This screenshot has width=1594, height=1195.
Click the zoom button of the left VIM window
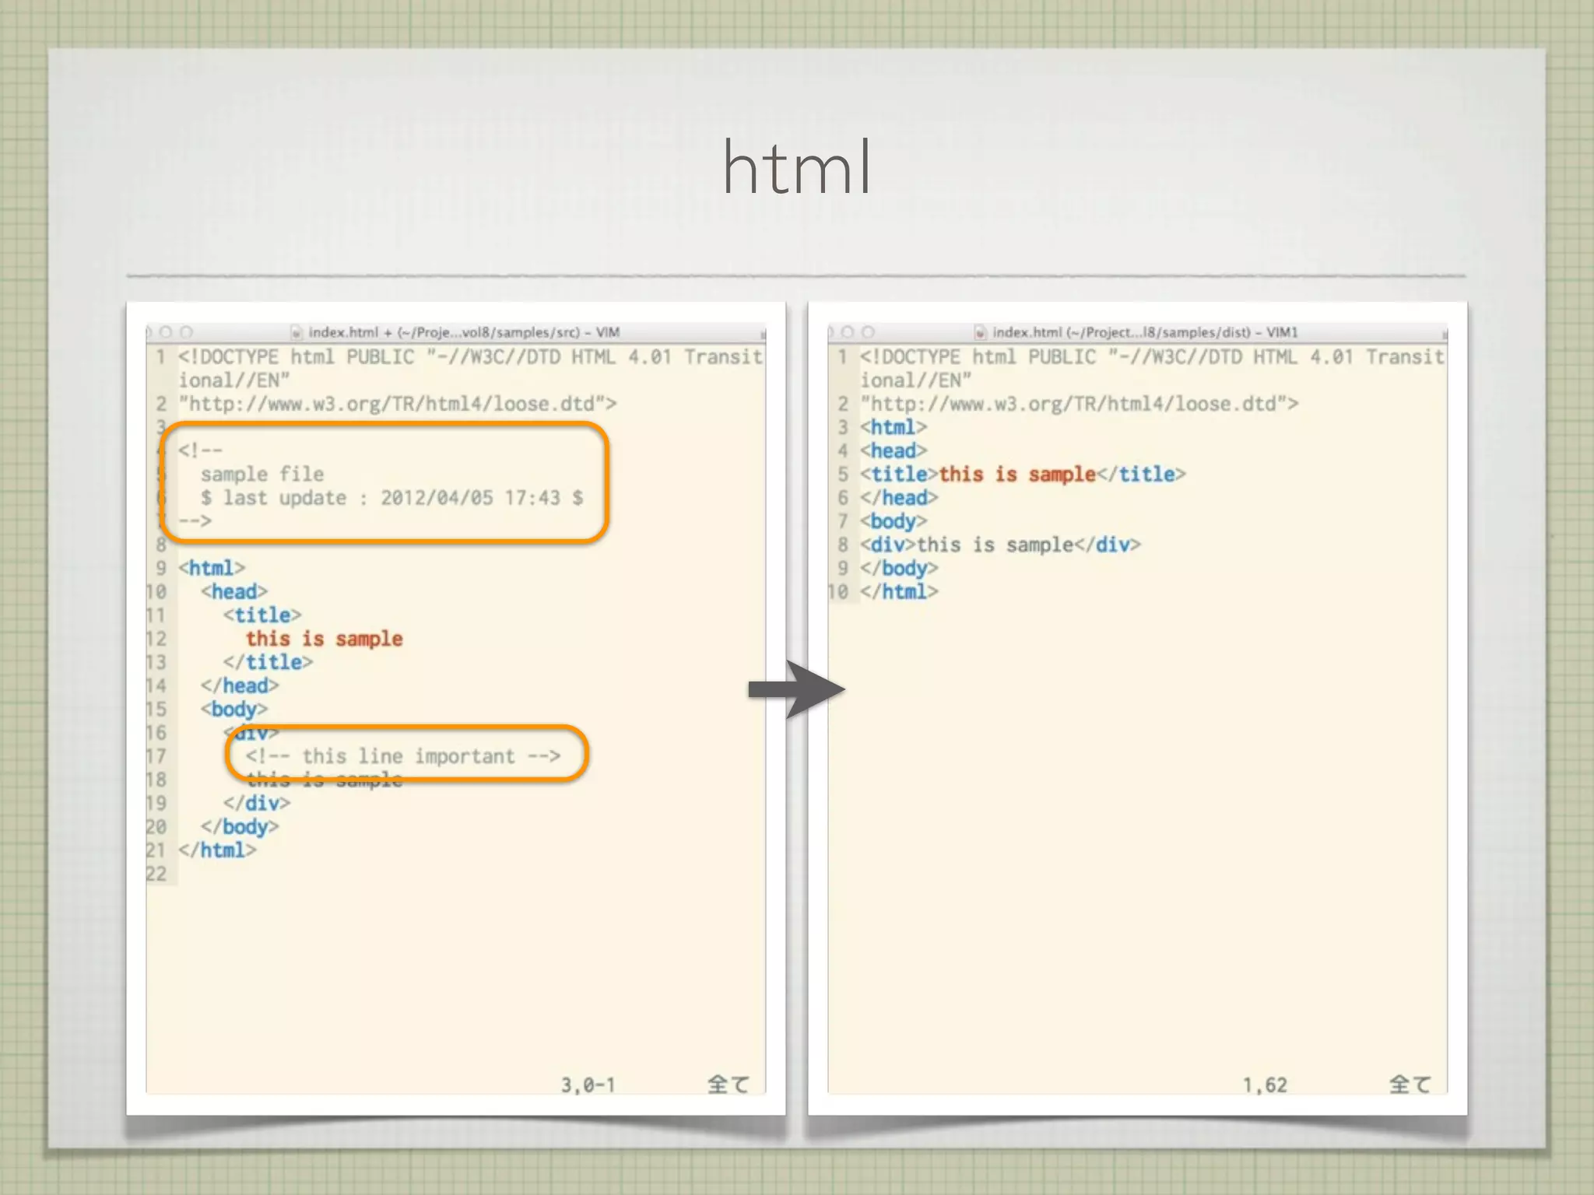186,332
